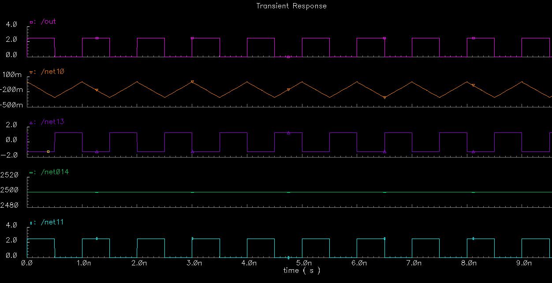Viewport: 552px width, 283px height.
Task: Click the 2480 value on /net014 axis
Action: 9,206
